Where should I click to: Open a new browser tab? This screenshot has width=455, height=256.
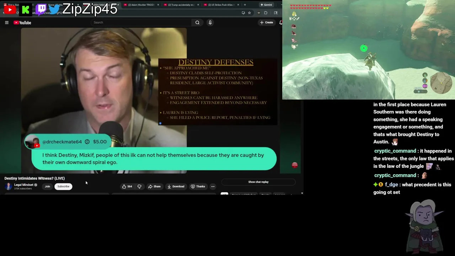[245, 5]
